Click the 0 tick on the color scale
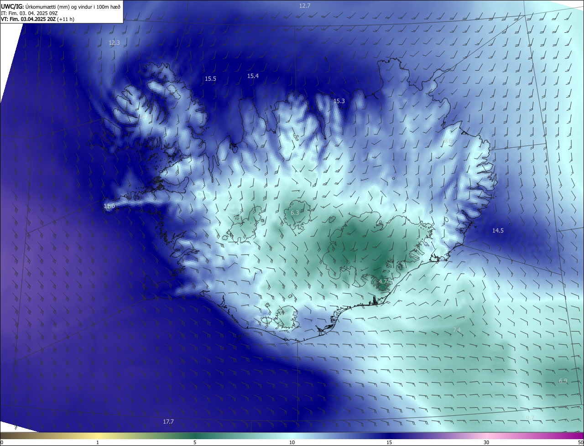 (x=2, y=442)
